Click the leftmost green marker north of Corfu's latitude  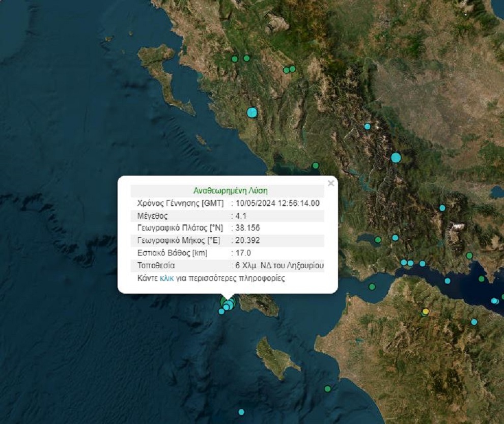coord(235,59)
